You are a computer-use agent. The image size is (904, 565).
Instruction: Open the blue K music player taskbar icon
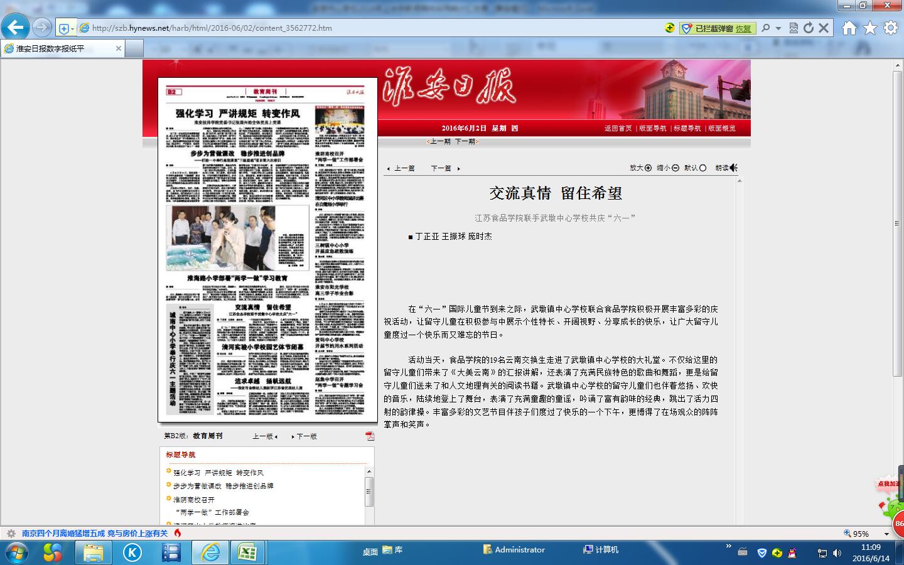click(132, 552)
